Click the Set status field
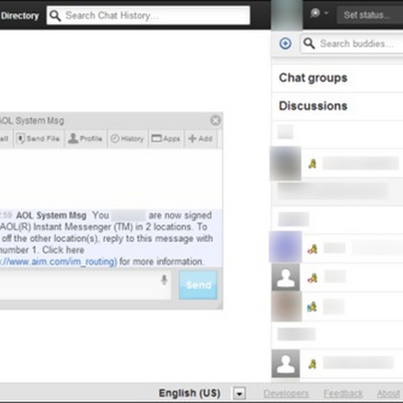 click(370, 15)
